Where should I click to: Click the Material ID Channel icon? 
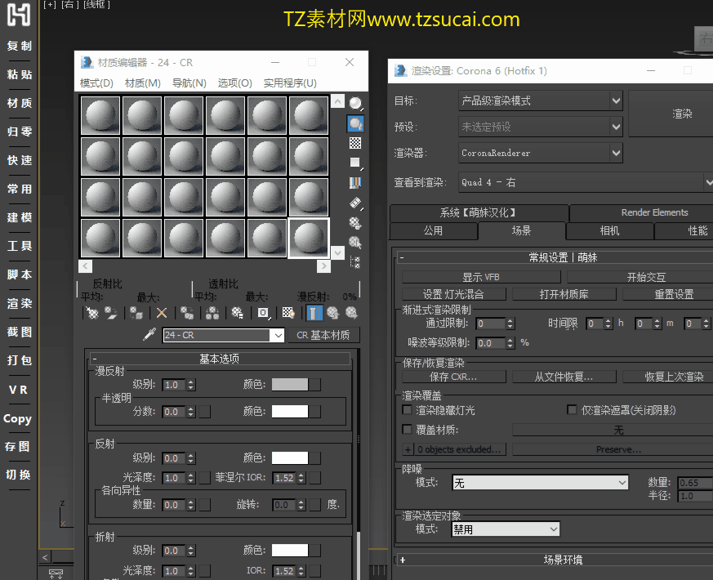263,313
